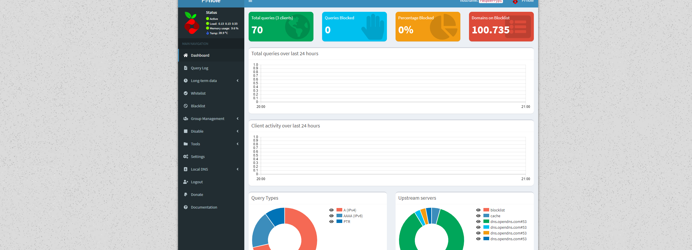Click the Active status indicator
Viewport: 692px width, 250px height.
pyautogui.click(x=212, y=19)
